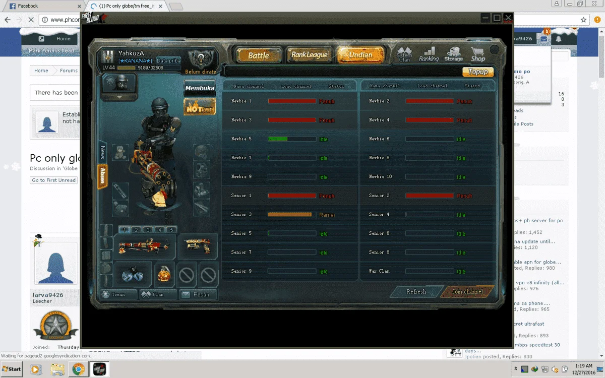Select the blue boxing gloves melee slot
Viewport: 605px width, 378px height.
click(133, 275)
